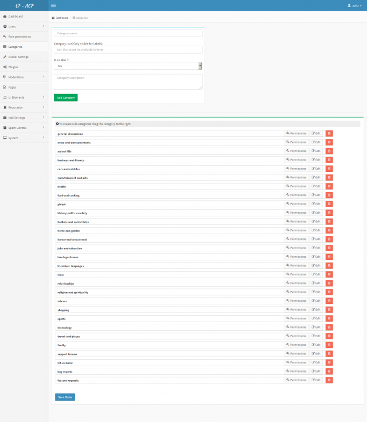Open Plugins in the sidebar
The width and height of the screenshot is (367, 422).
(24, 67)
